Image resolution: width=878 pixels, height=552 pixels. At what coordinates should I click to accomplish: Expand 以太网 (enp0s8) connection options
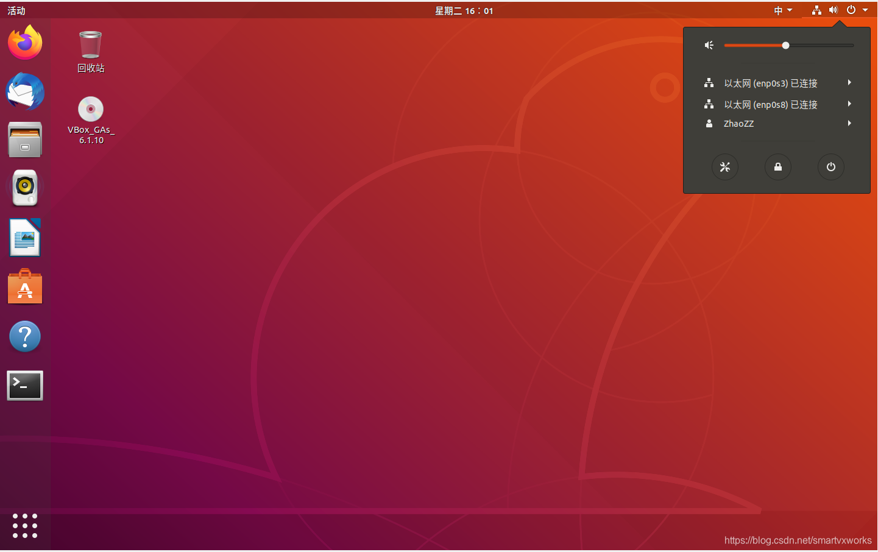pos(849,104)
